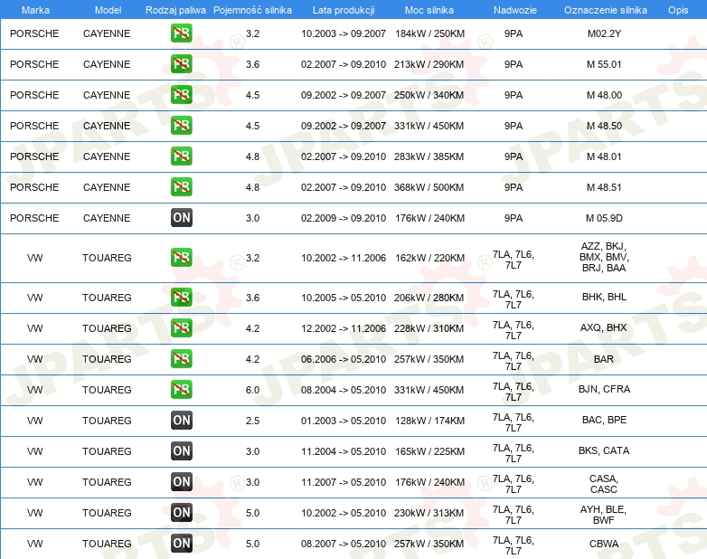Click power value 165kW / 225KM
707x559 pixels.
(429, 451)
